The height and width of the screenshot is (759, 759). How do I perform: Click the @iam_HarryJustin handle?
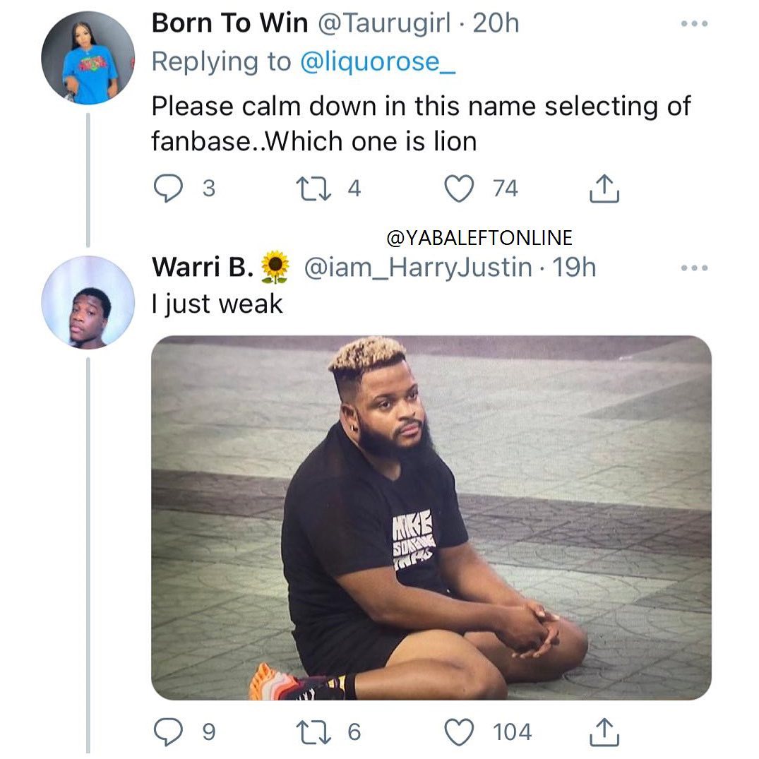click(x=417, y=268)
